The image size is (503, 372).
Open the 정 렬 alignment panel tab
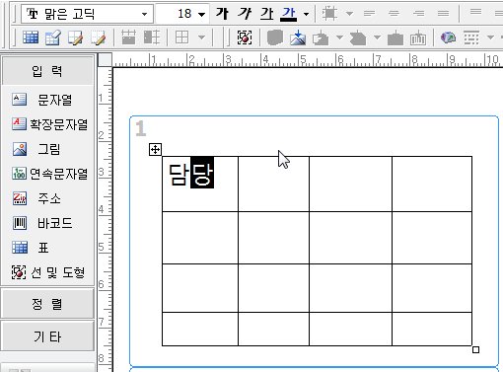[47, 303]
